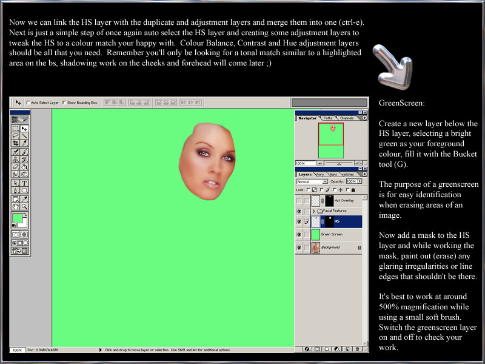Select the Paintbrush tool
The width and height of the screenshot is (485, 364).
pyautogui.click(x=24, y=152)
